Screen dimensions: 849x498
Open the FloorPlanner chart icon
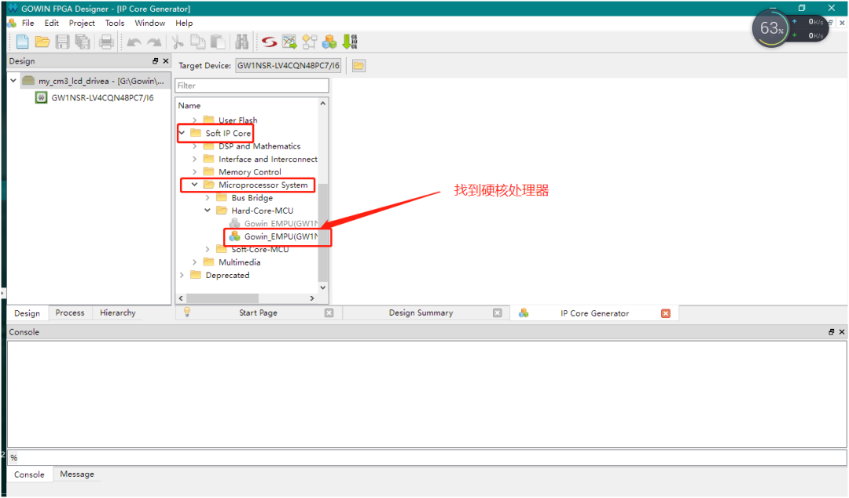pyautogui.click(x=289, y=42)
